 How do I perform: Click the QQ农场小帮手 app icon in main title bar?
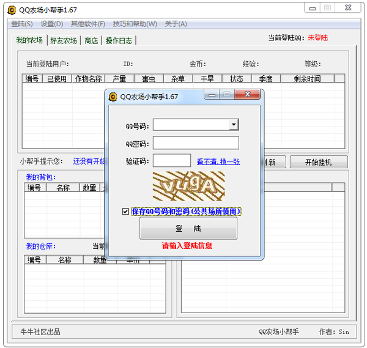(x=10, y=9)
